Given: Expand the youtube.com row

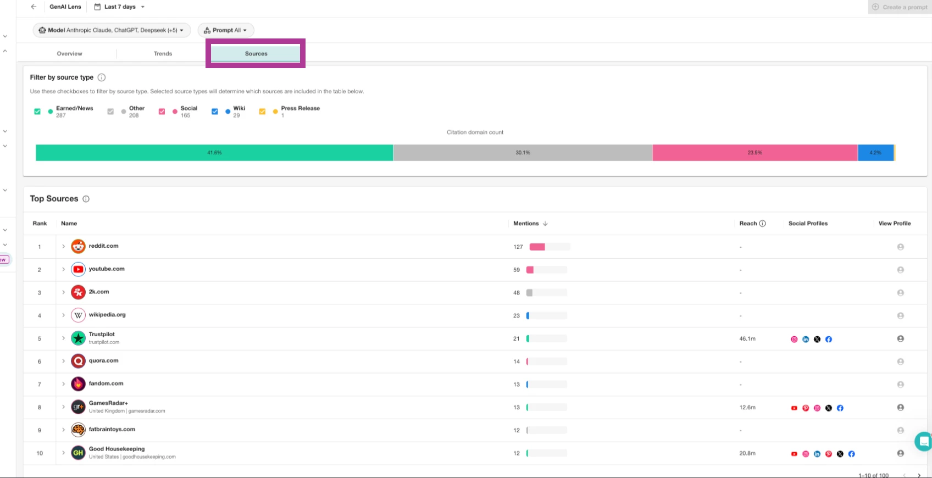Looking at the screenshot, I should [x=63, y=269].
